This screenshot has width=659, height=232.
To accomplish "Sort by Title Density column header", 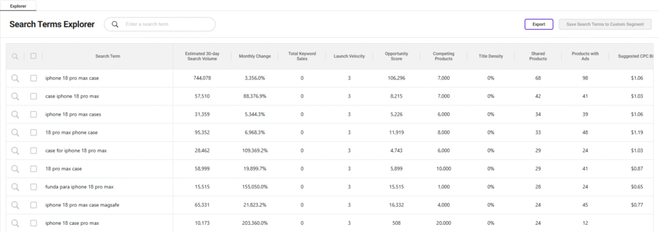I will coord(490,56).
